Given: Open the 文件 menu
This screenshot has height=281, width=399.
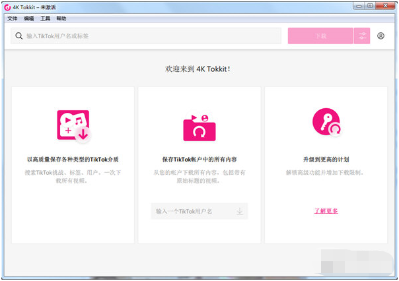Looking at the screenshot, I should [x=12, y=18].
